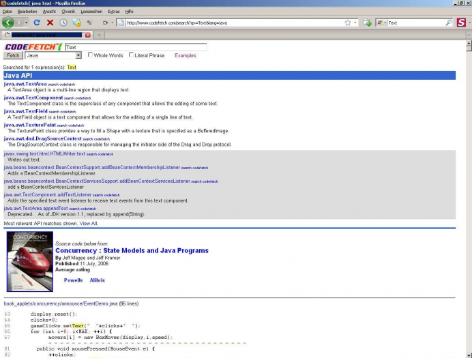Open Concurrency: State Models and Java Programs title
This screenshot has height=358, width=472.
tap(132, 251)
